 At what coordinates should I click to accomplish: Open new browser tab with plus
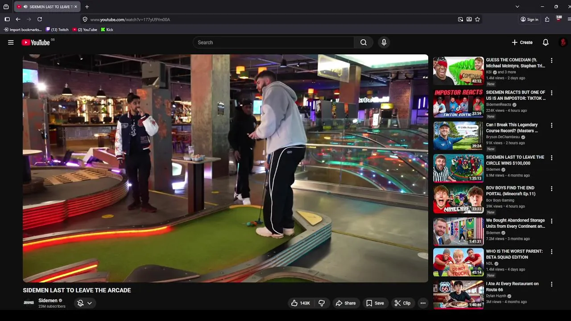87,7
